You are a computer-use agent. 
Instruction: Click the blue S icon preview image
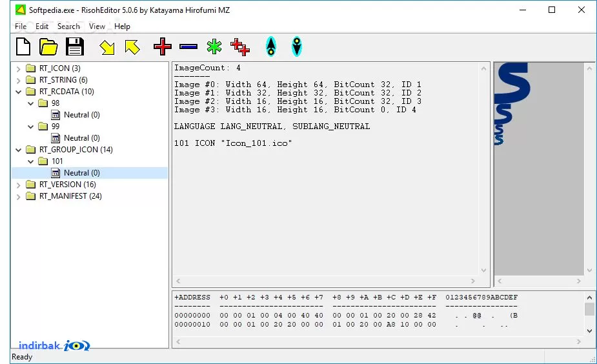click(x=512, y=104)
